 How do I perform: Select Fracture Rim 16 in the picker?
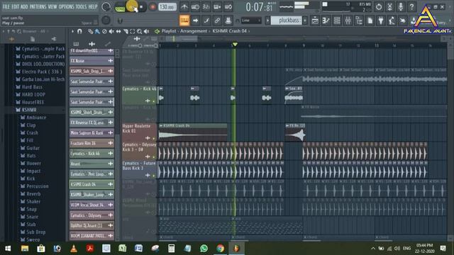point(92,143)
